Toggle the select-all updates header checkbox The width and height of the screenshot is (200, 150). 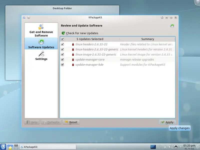coord(62,39)
